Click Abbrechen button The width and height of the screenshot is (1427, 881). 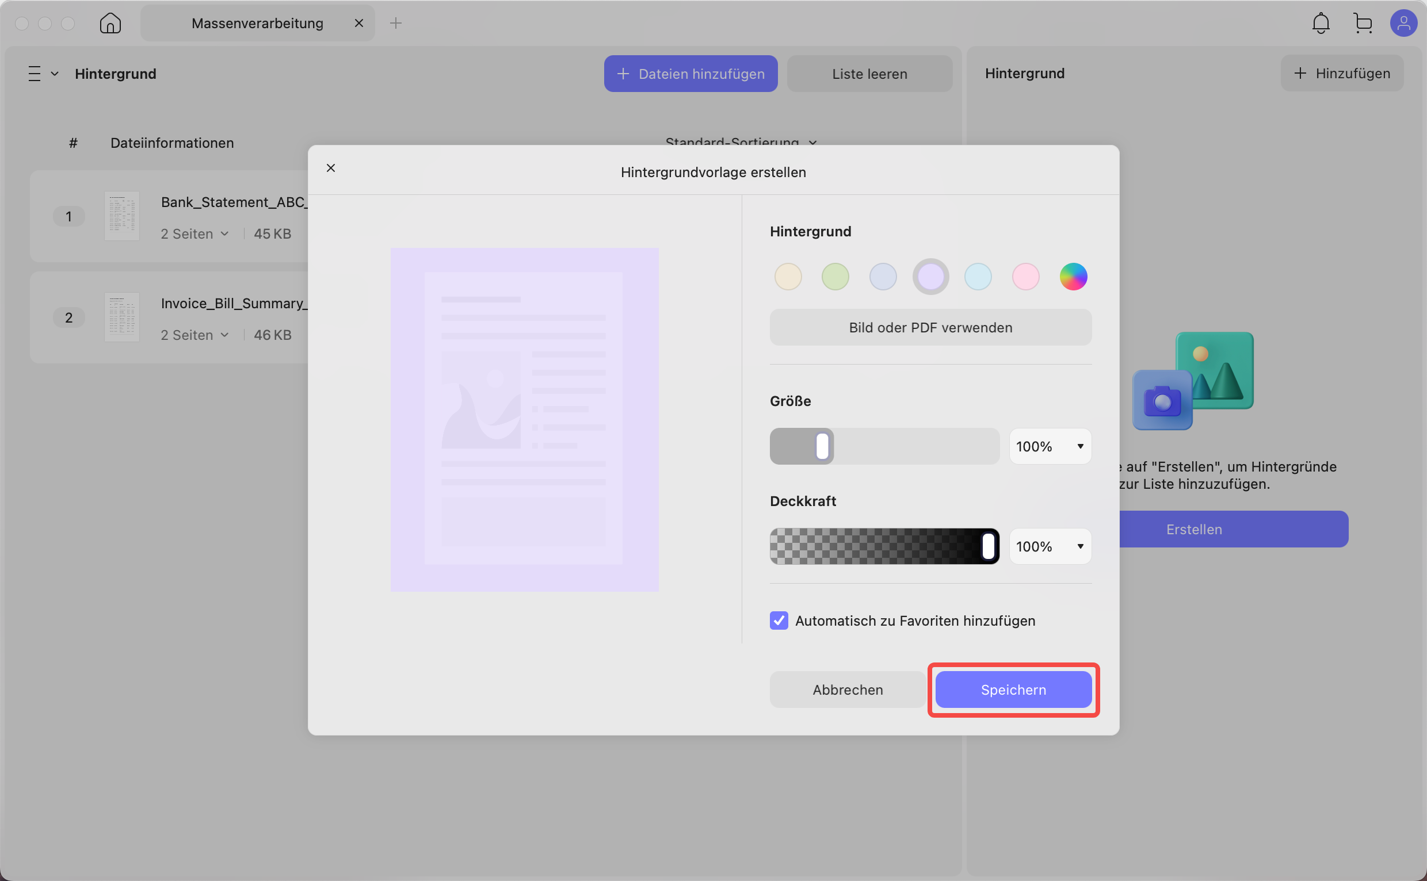(x=848, y=690)
